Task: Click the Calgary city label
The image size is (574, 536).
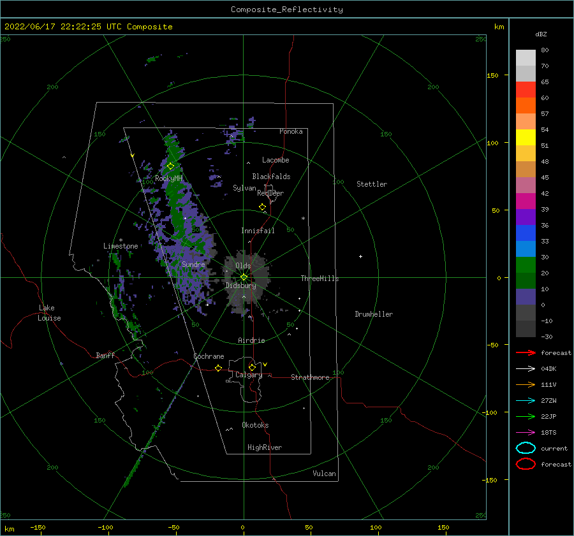Action: point(249,375)
